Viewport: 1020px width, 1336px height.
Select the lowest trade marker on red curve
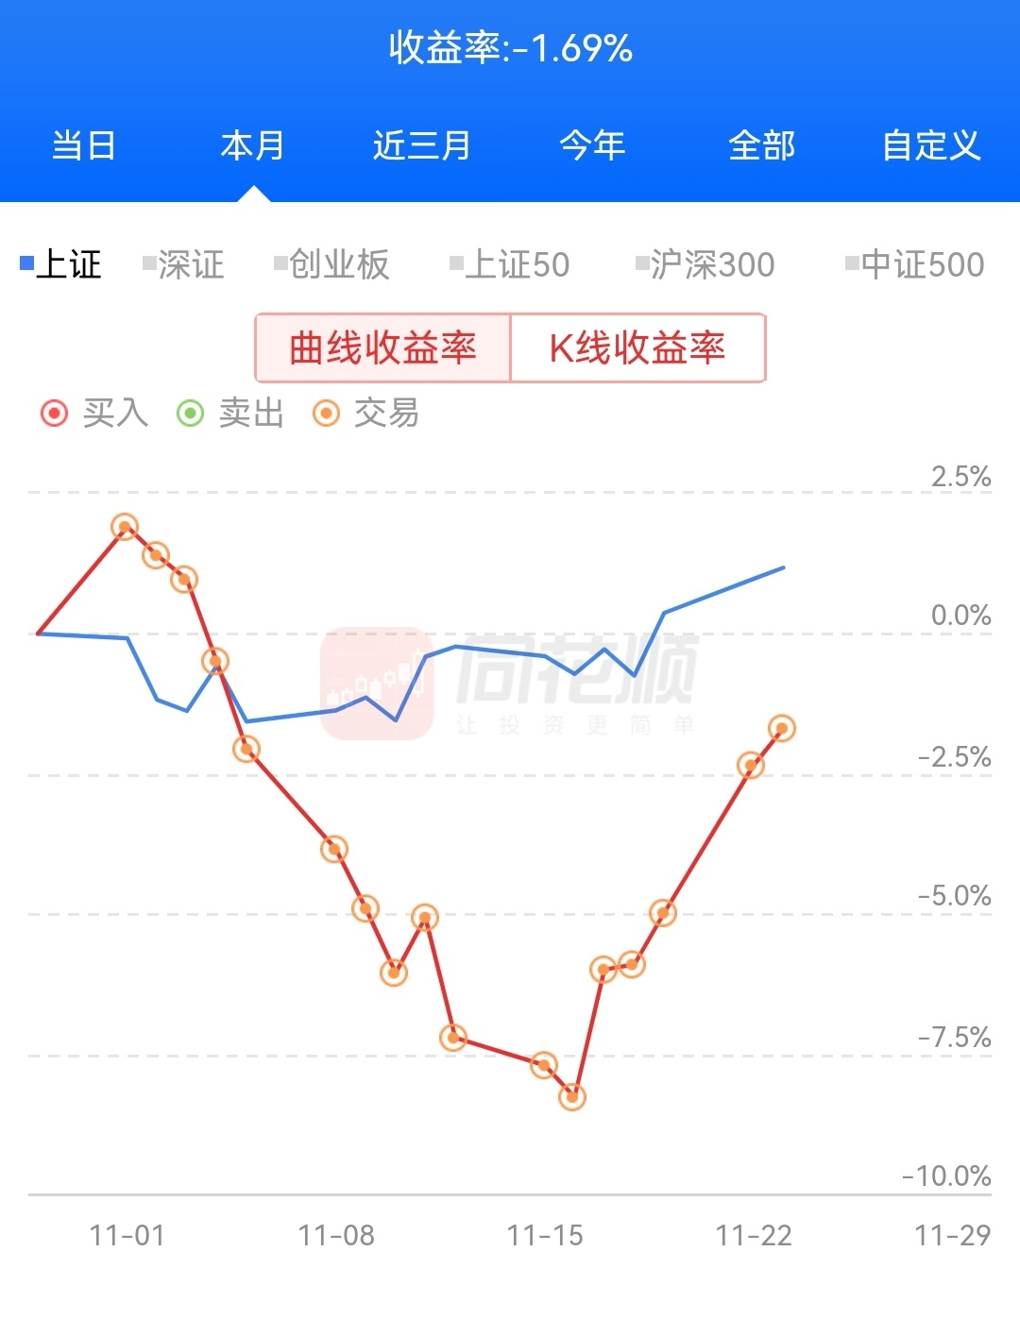tap(572, 1096)
